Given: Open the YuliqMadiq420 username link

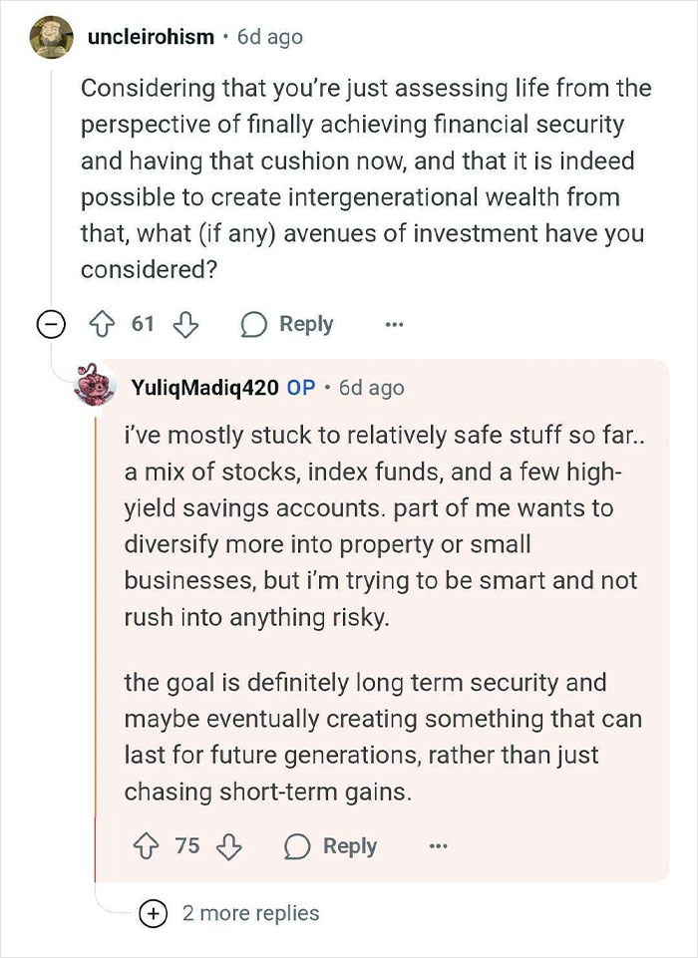Looking at the screenshot, I should pos(204,387).
